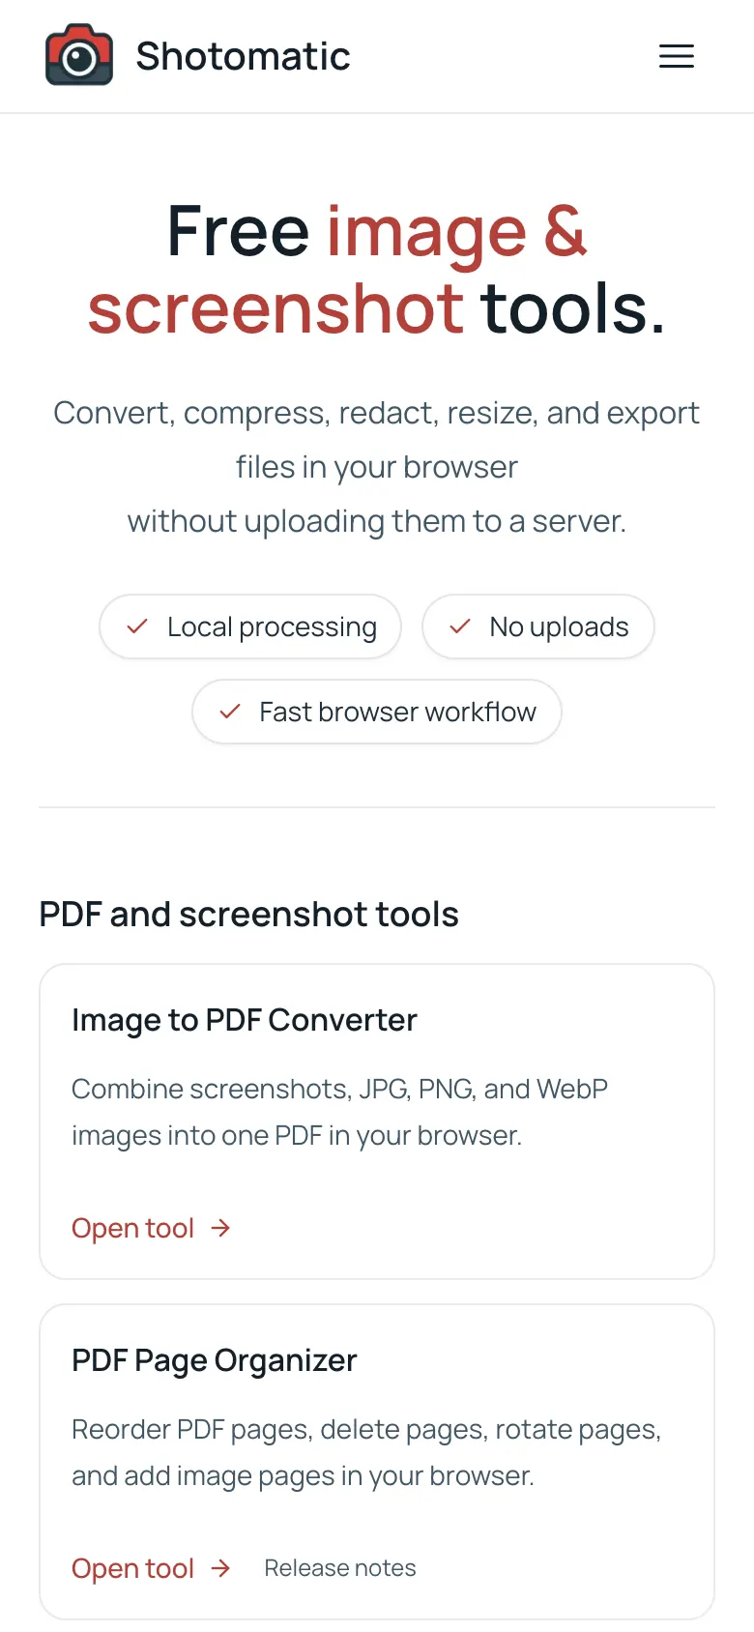Screen dimensions: 754x1632
Task: Click arrow icon in PDF Page Organizer card
Action: click(x=220, y=1568)
